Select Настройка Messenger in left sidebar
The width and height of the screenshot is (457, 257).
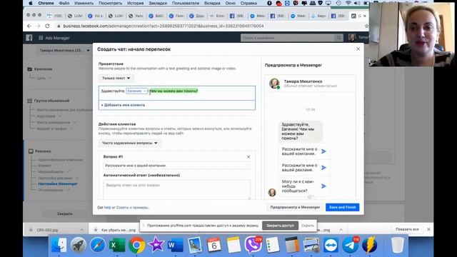tap(58, 184)
